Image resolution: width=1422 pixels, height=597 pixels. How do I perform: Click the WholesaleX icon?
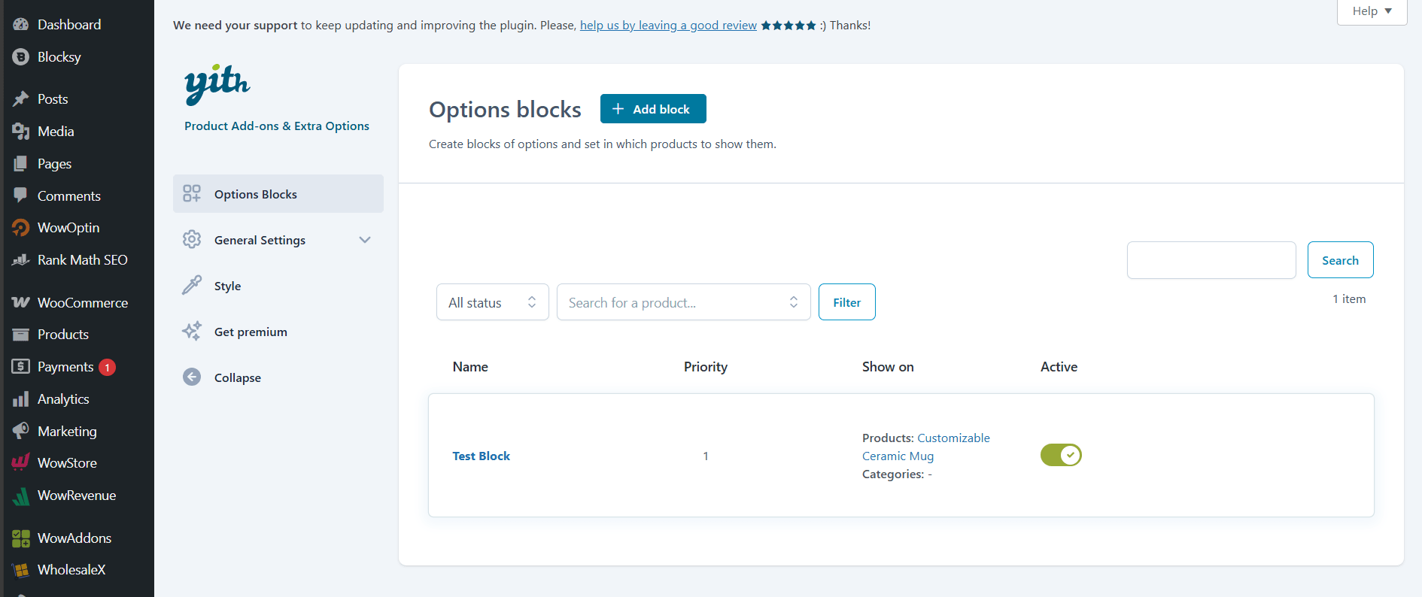20,570
